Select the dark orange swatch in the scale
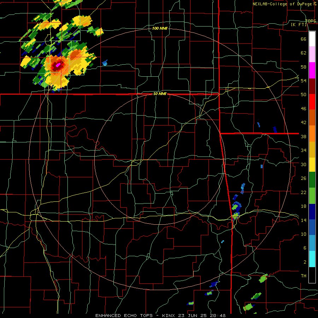 312,117
